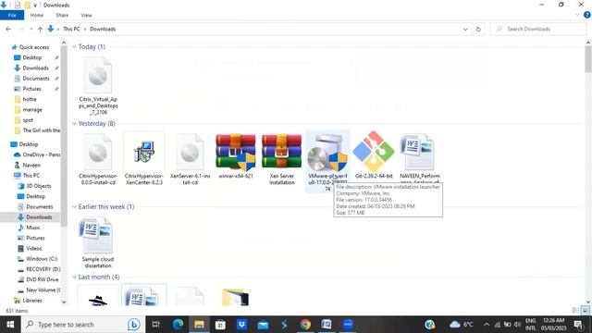
Task: Open the address bar history dropdown
Action: click(x=465, y=29)
